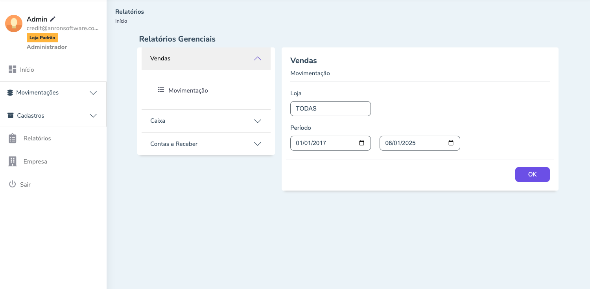Open the end date calendar picker
Screen dimensions: 590x289
click(x=451, y=143)
